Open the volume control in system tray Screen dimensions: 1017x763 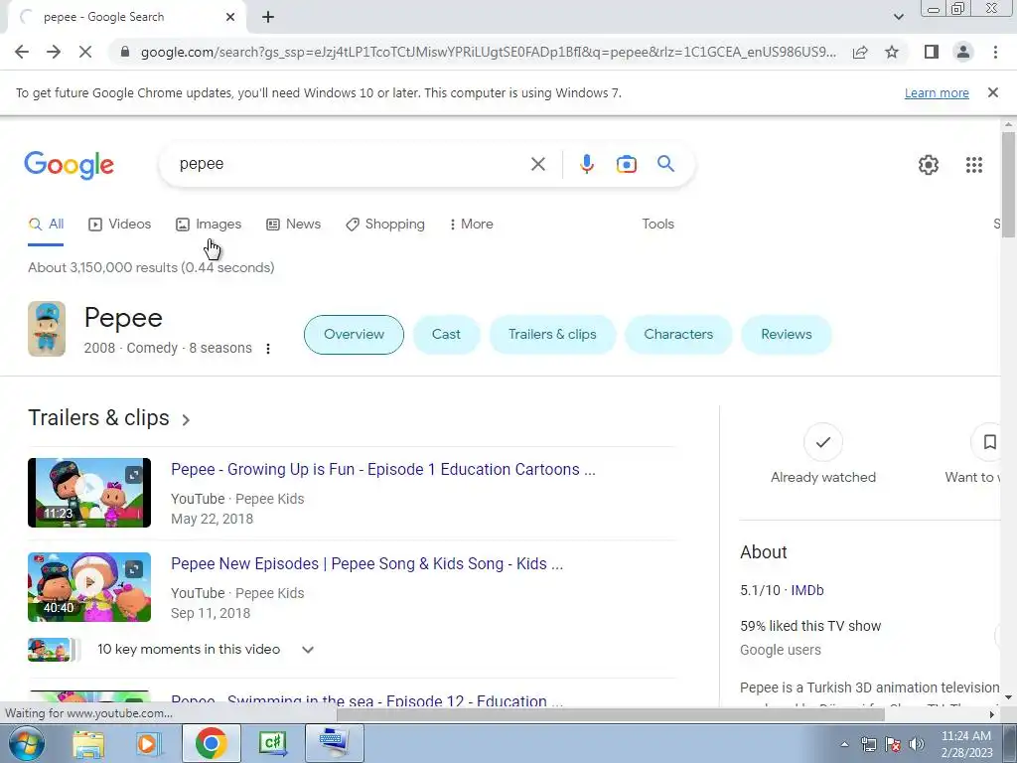click(x=917, y=745)
